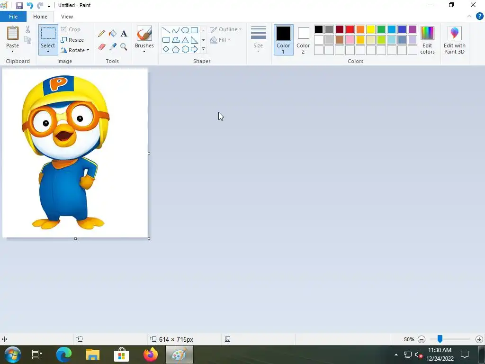Open Edit colors dialog
This screenshot has width=485, height=364.
coord(428,40)
